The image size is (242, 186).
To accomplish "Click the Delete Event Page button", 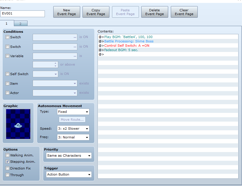I will point(155,12).
